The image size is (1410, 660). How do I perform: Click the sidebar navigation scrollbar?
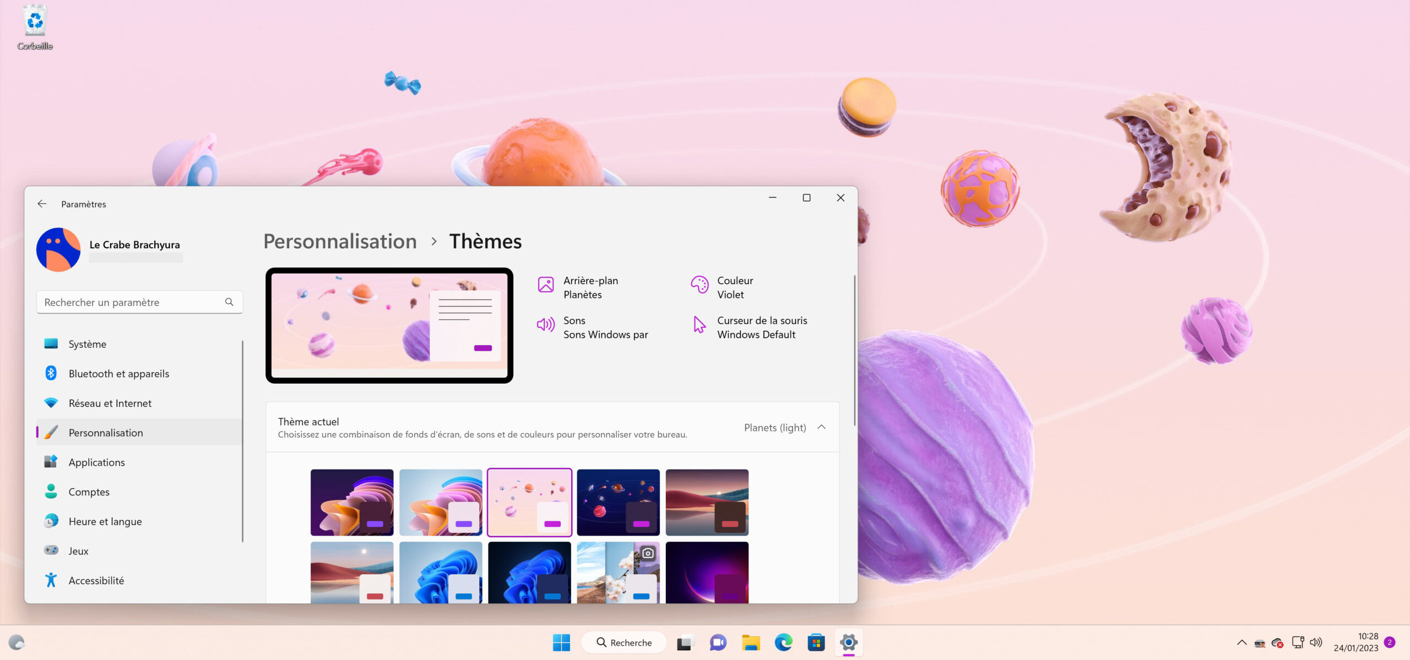tap(242, 440)
